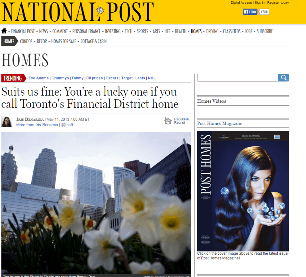Open the Oscars trending topic
This screenshot has width=306, height=277.
[112, 78]
